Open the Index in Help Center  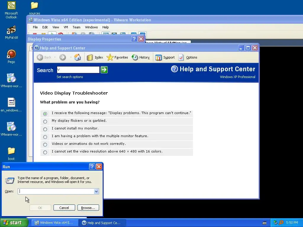pyautogui.click(x=95, y=57)
